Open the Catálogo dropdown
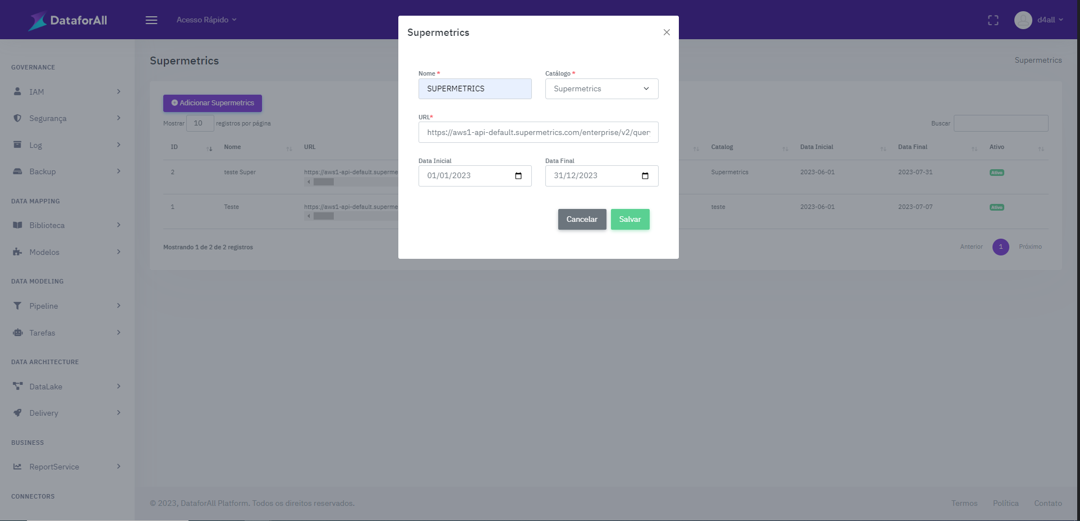Image resolution: width=1080 pixels, height=521 pixels. 601,89
